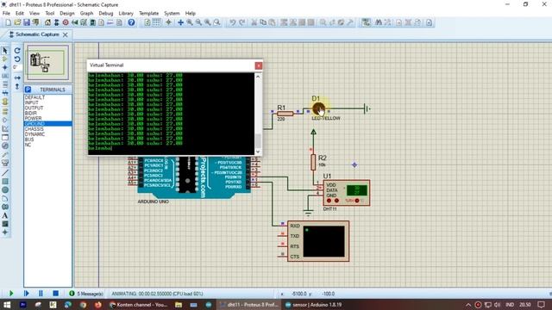
Task: Select the Selection Mode arrow tool
Action: [x=5, y=51]
